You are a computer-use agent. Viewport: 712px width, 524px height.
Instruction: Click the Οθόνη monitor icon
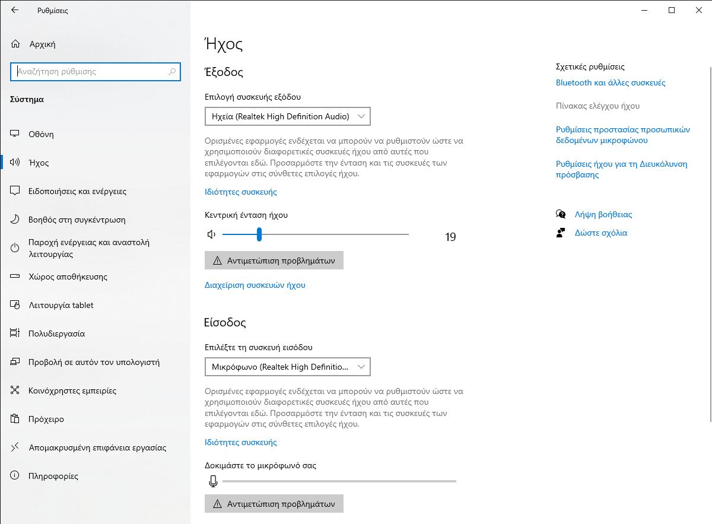click(x=16, y=134)
